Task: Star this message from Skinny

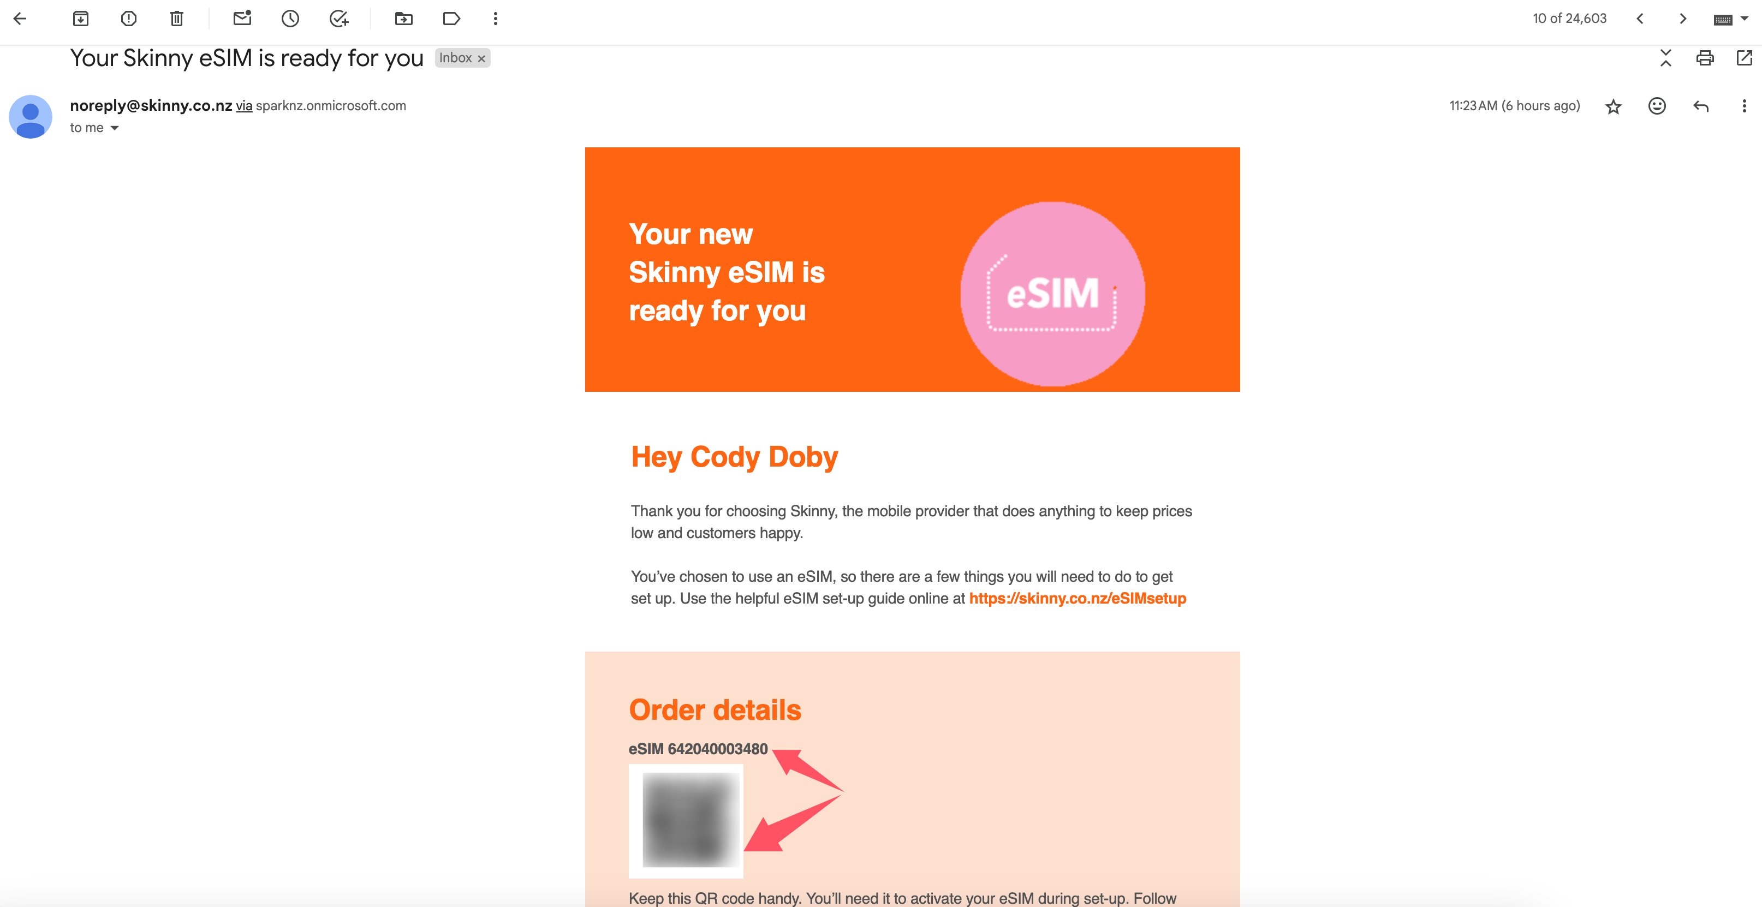Action: [x=1614, y=106]
